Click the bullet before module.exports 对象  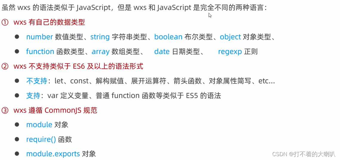[x=17, y=154]
